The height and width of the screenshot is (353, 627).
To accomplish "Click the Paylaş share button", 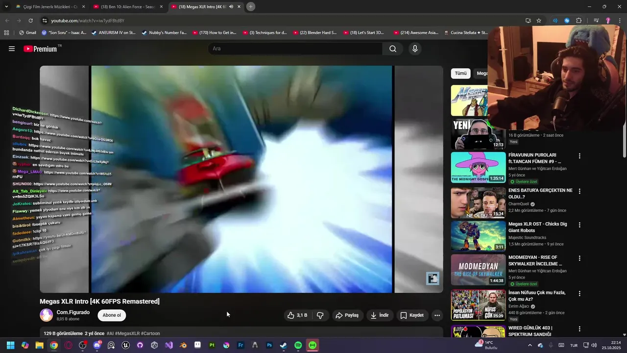I will click(x=347, y=315).
